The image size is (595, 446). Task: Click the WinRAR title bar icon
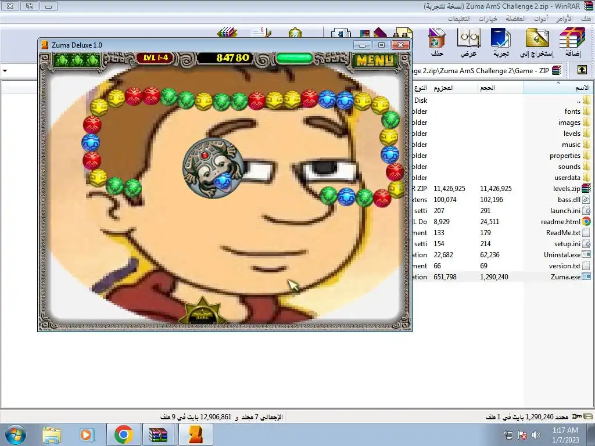[x=588, y=6]
